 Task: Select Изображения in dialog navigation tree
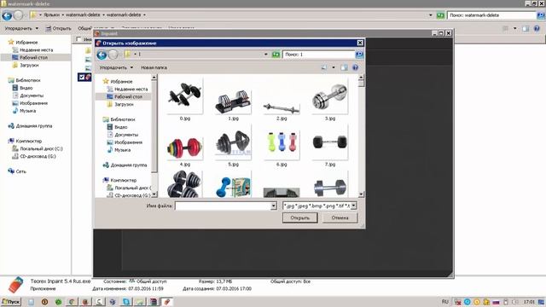[x=128, y=142]
